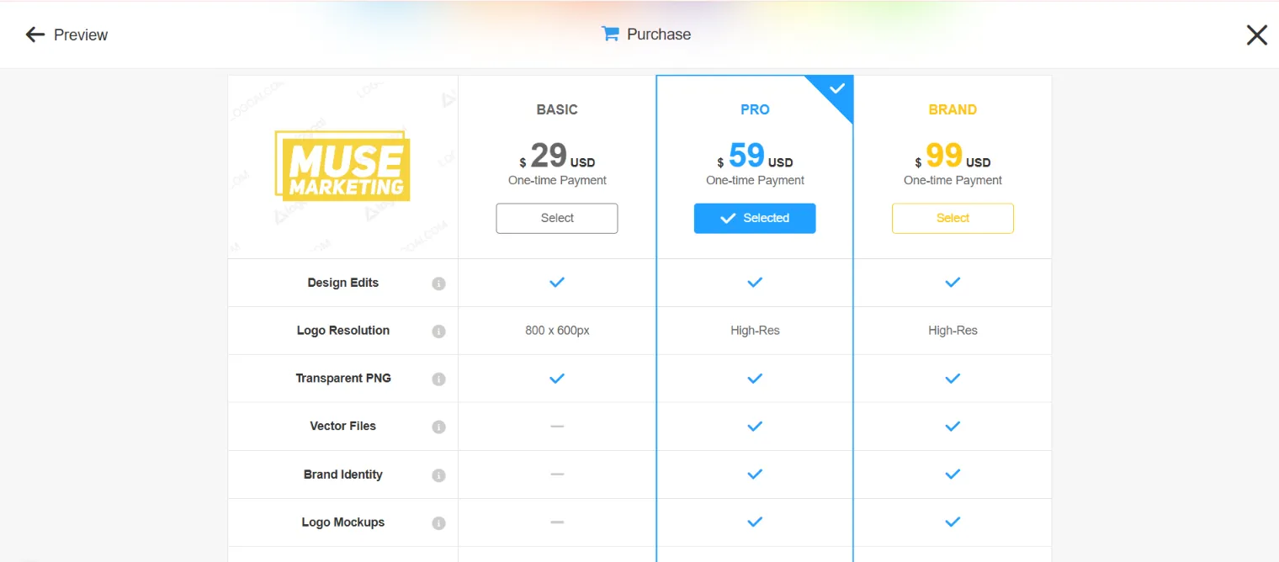Click One-time Payment under Brand price
Image resolution: width=1279 pixels, height=562 pixels.
(953, 180)
